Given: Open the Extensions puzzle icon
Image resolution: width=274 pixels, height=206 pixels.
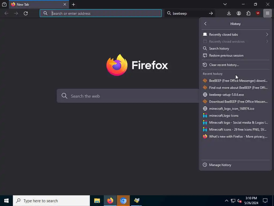Looking at the screenshot, I should click(x=248, y=13).
